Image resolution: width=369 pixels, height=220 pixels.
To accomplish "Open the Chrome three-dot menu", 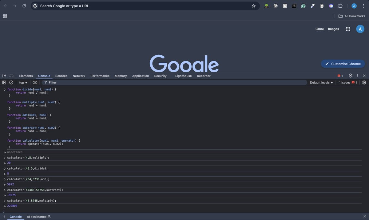I will [363, 6].
